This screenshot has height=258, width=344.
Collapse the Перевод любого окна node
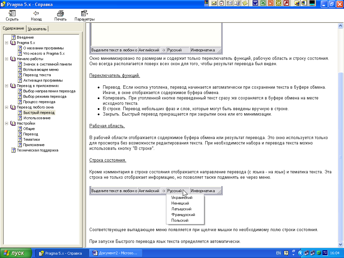pyautogui.click(x=7, y=107)
